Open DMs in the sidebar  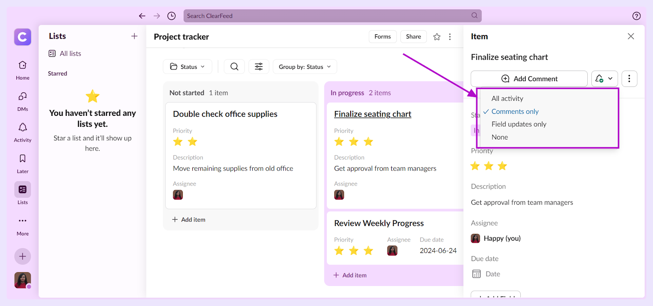(x=23, y=101)
